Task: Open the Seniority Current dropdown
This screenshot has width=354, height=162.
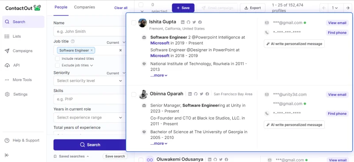Action: pos(116,73)
